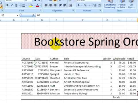Increase indent of cell
138x103 pixels.
[65, 5]
